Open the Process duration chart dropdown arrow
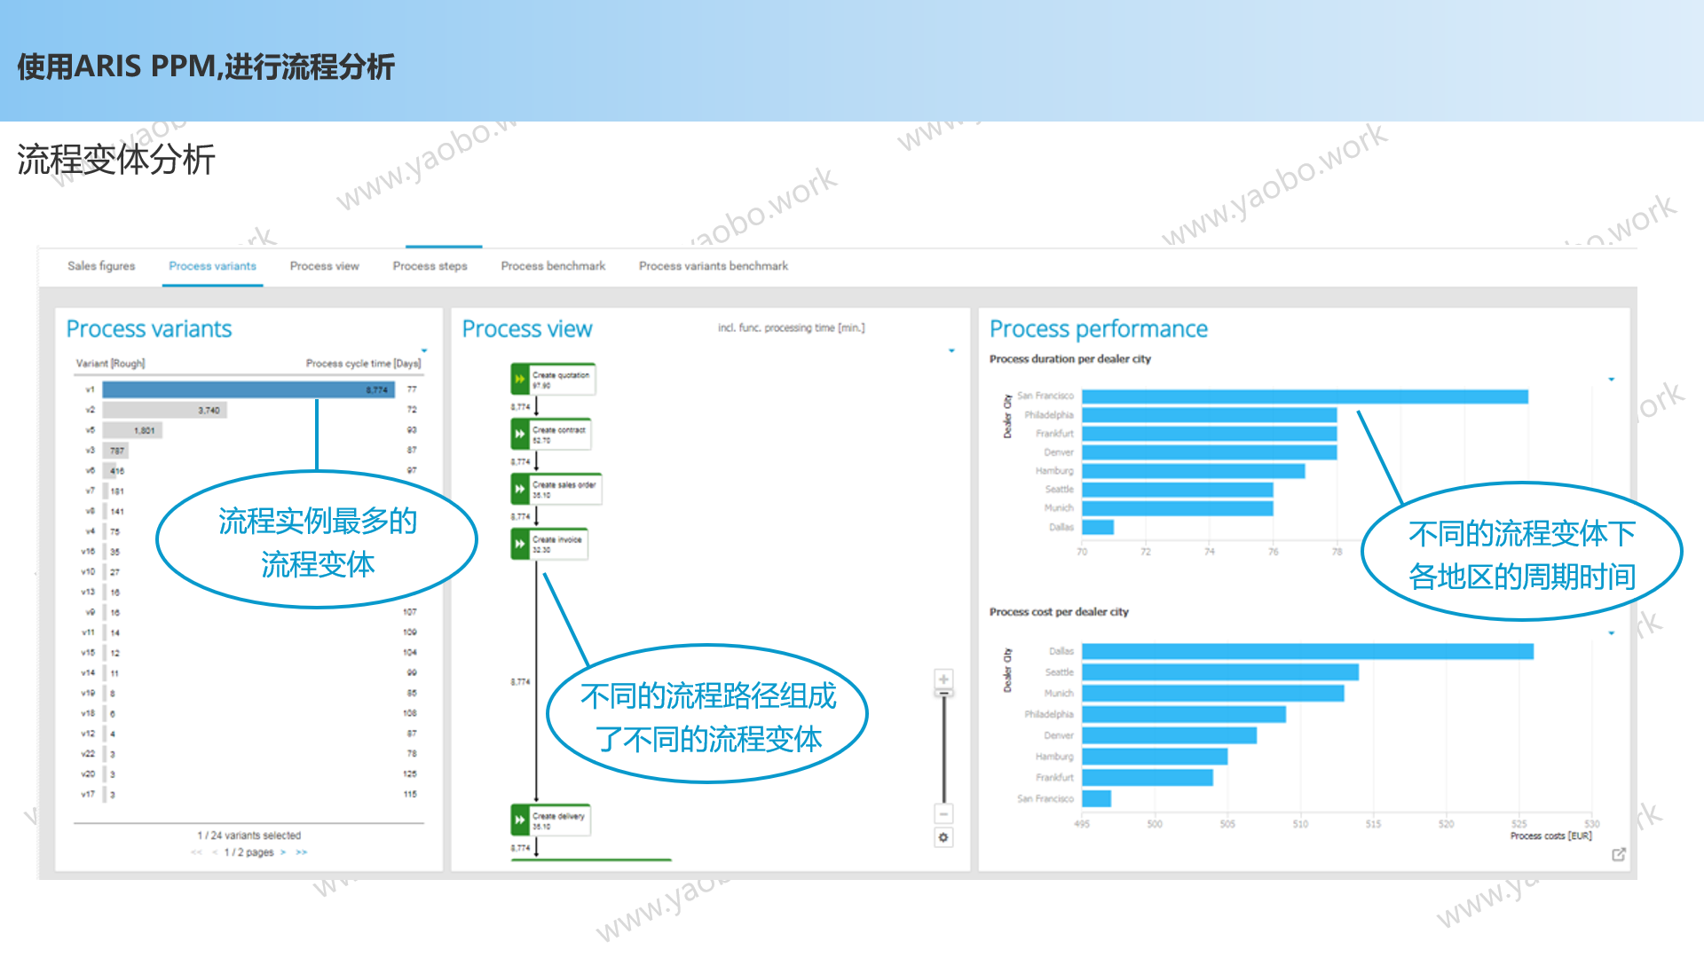The height and width of the screenshot is (958, 1704). pos(1611,380)
